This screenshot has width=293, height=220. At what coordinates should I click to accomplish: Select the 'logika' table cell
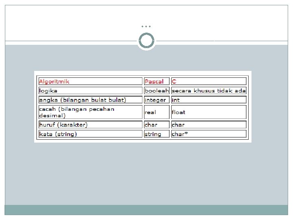pyautogui.click(x=90, y=90)
